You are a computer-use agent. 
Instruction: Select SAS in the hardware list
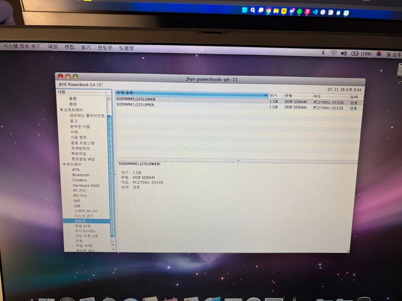77,201
